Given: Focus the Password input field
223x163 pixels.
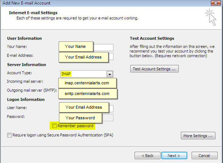Looking at the screenshot, I should click(x=86, y=117).
